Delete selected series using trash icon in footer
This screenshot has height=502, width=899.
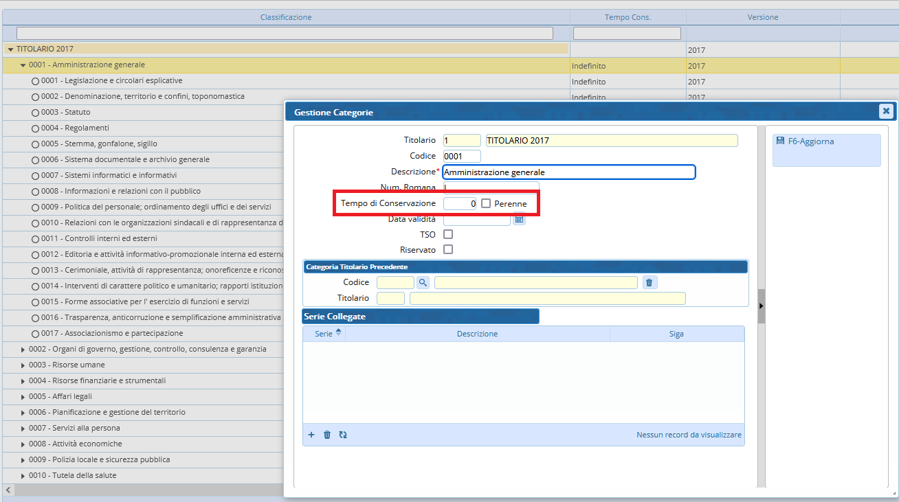(x=327, y=435)
